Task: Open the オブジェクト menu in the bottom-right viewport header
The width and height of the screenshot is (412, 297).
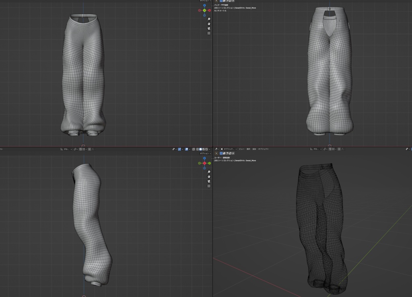Action: 263,149
